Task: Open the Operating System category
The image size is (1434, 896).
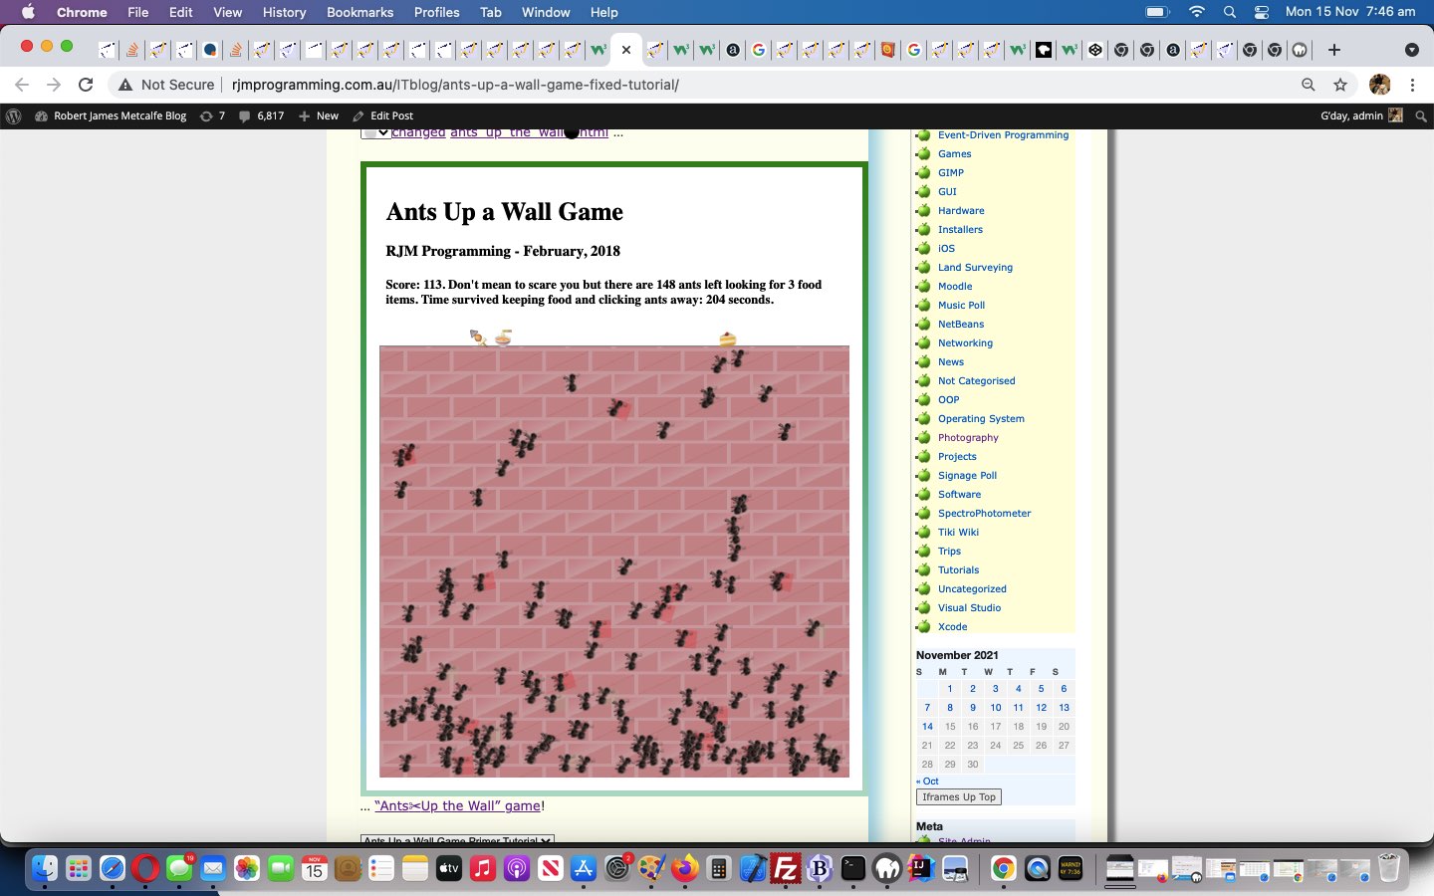Action: tap(981, 418)
